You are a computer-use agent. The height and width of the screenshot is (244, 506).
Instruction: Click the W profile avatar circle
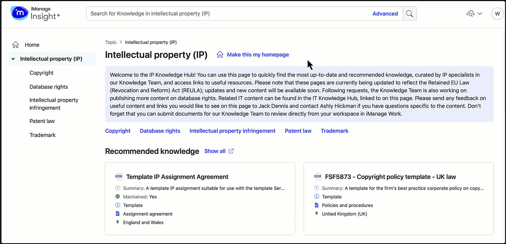(x=497, y=13)
